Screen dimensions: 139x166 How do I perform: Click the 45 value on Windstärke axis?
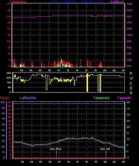(9, 10)
